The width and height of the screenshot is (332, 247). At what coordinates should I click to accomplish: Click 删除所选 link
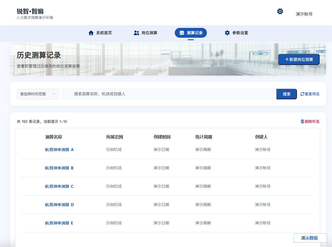tap(310, 121)
